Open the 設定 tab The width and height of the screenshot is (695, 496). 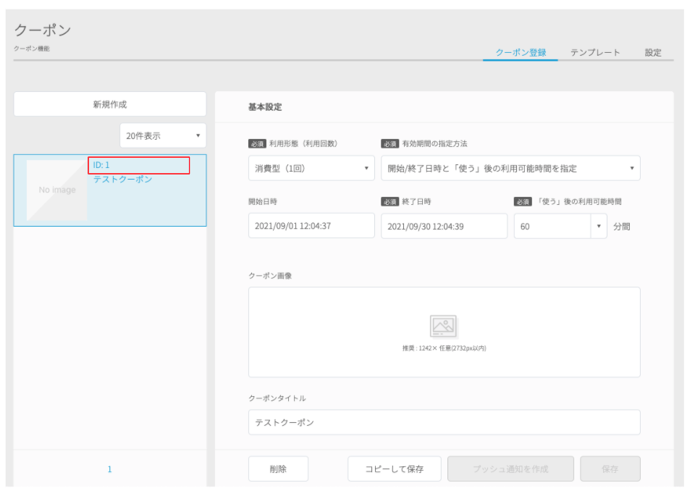pyautogui.click(x=653, y=52)
